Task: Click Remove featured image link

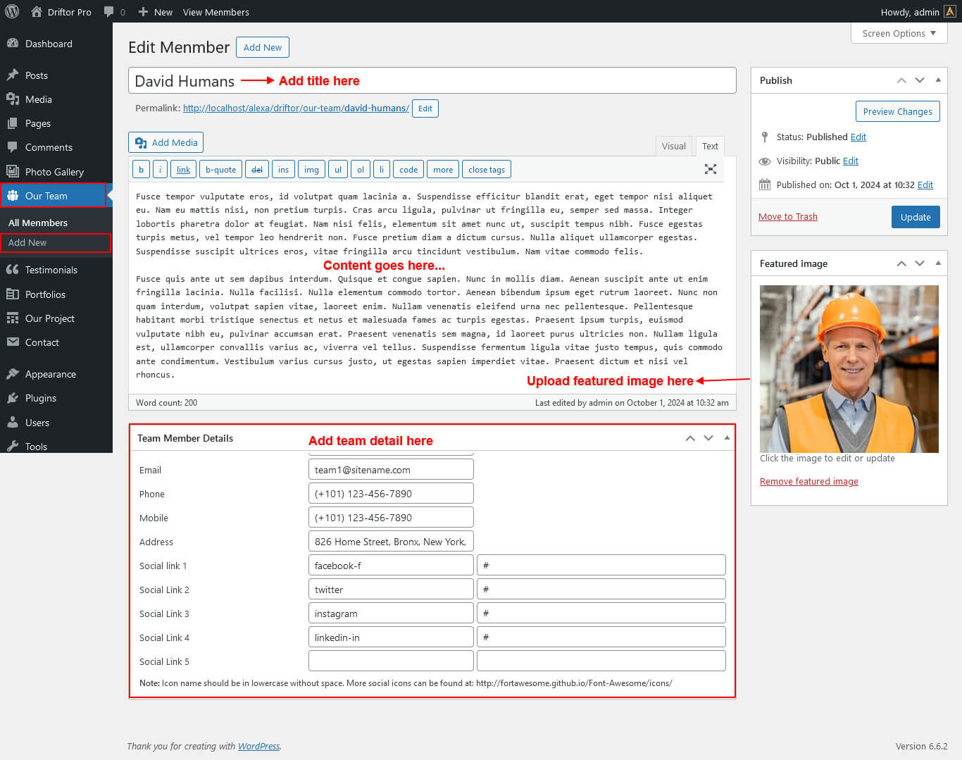Action: pos(809,481)
